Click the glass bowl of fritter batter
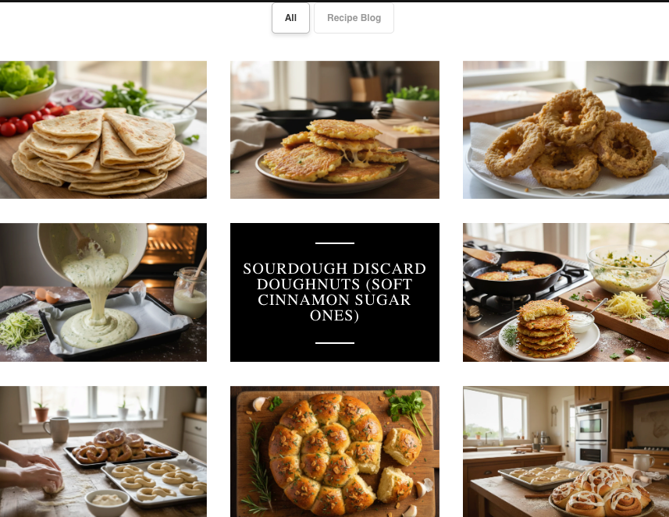669x517 pixels. [x=626, y=269]
